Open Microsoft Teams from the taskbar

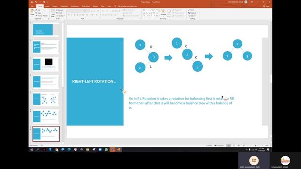click(x=112, y=150)
